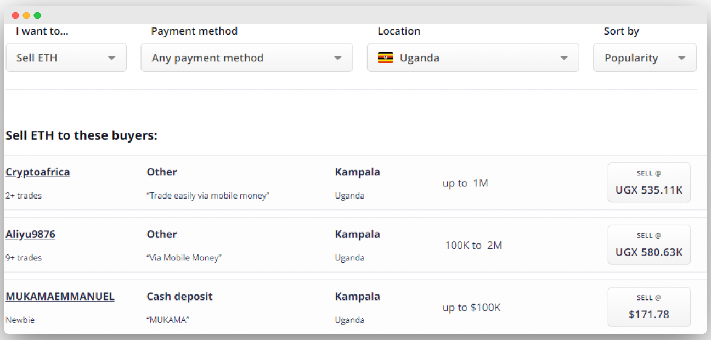Image resolution: width=711 pixels, height=340 pixels.
Task: Click the Sell @ $171.78 button
Action: point(648,307)
